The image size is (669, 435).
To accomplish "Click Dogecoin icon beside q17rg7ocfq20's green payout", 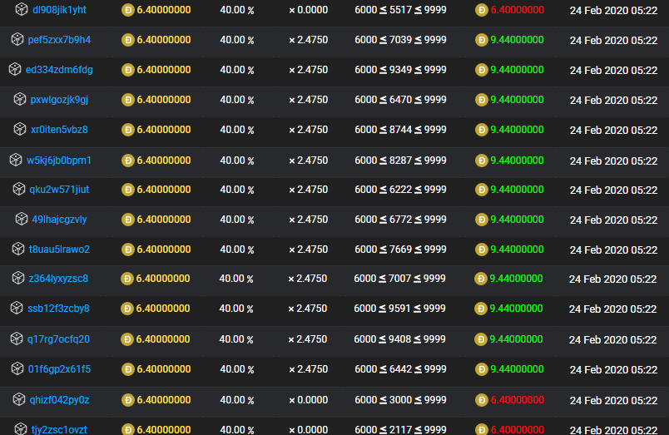I will pos(481,339).
